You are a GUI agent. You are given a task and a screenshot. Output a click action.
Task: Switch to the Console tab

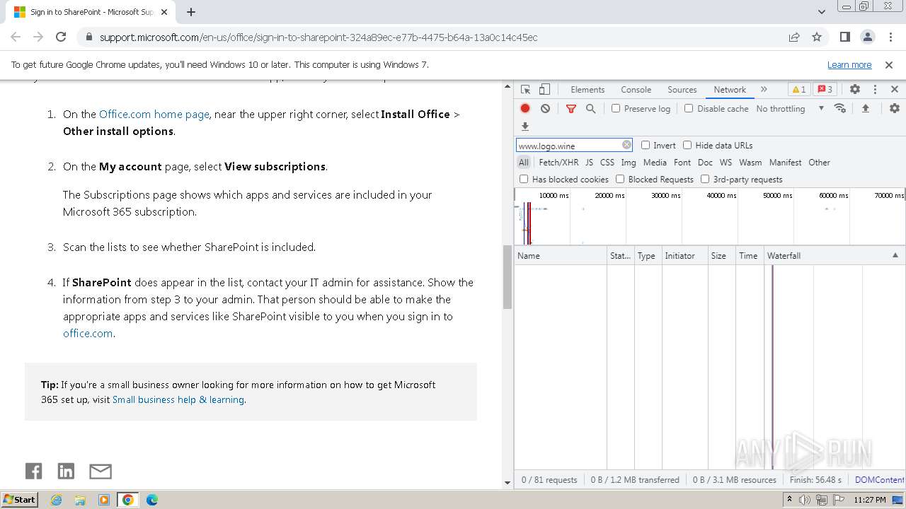(636, 90)
